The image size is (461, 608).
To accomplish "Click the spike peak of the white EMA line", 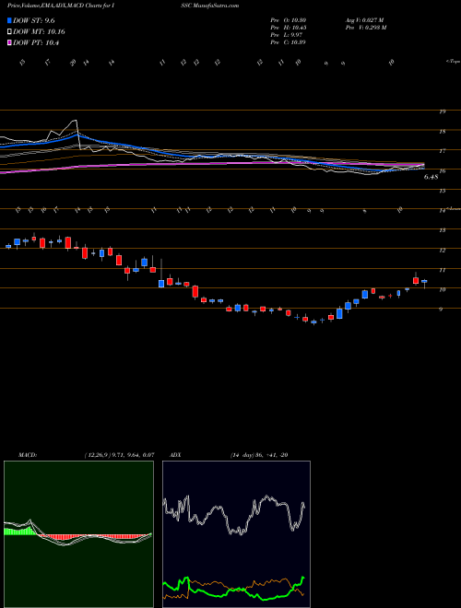I will click(76, 122).
